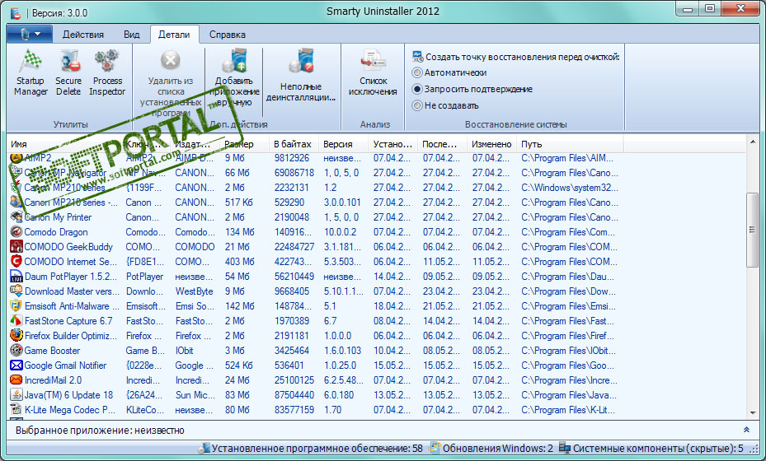Click K-Lite Mega Codec Pack icon

click(16, 409)
